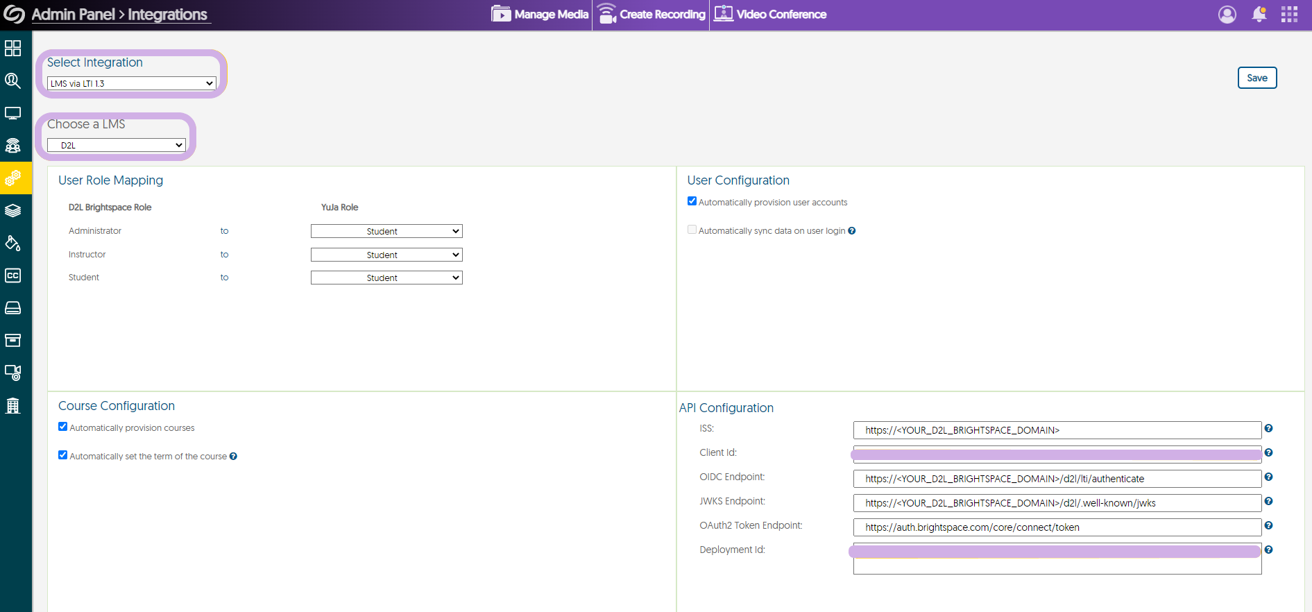1312x612 pixels.
Task: Open YuJa role dropdown for Administrator
Action: tap(386, 231)
